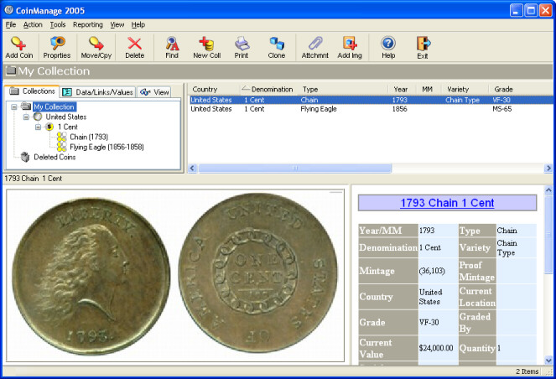Screen dimensions: 556x379
Task: Open Help from the toolbar
Action: pos(388,47)
